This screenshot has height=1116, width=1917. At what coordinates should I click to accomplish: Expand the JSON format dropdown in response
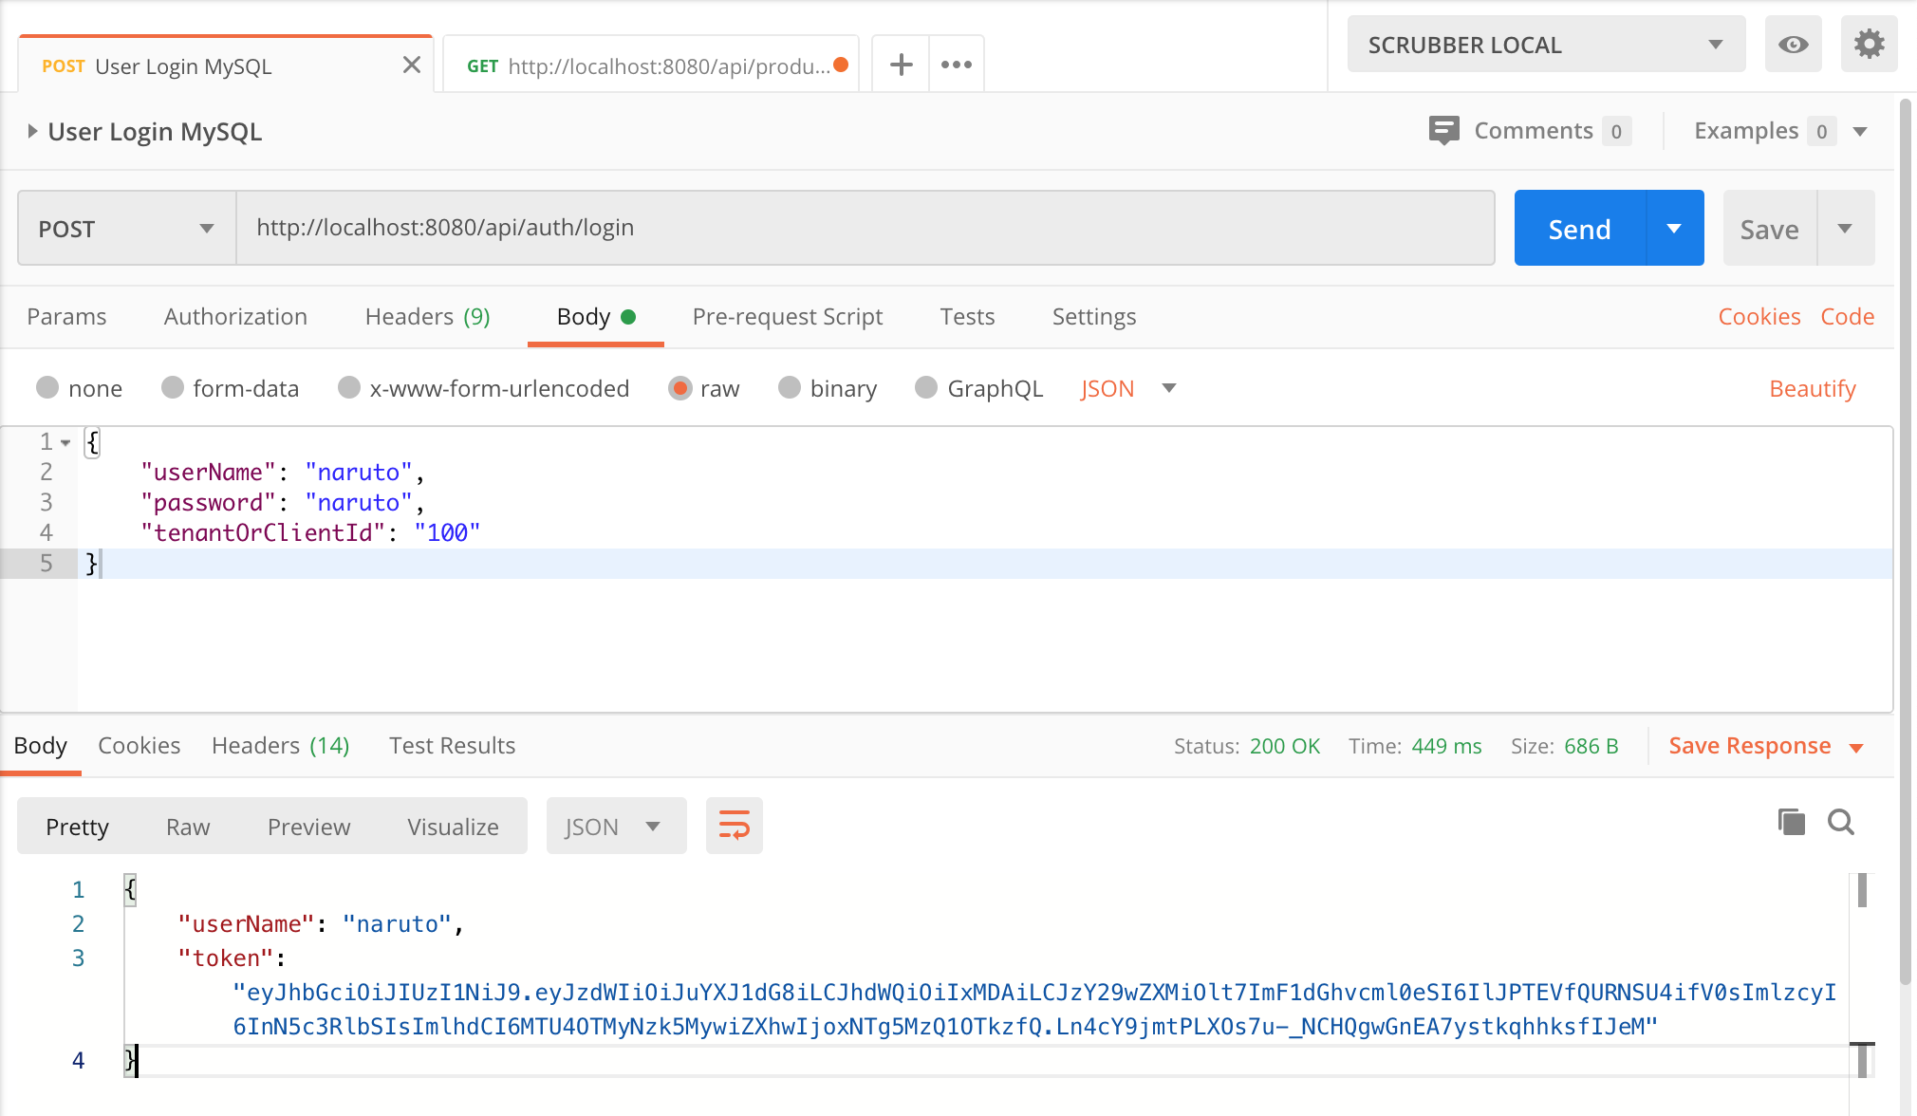click(651, 825)
